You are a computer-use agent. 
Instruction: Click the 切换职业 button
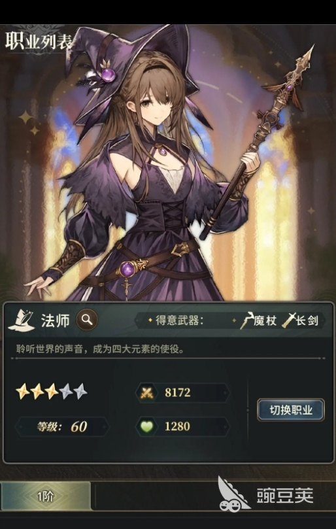(291, 410)
